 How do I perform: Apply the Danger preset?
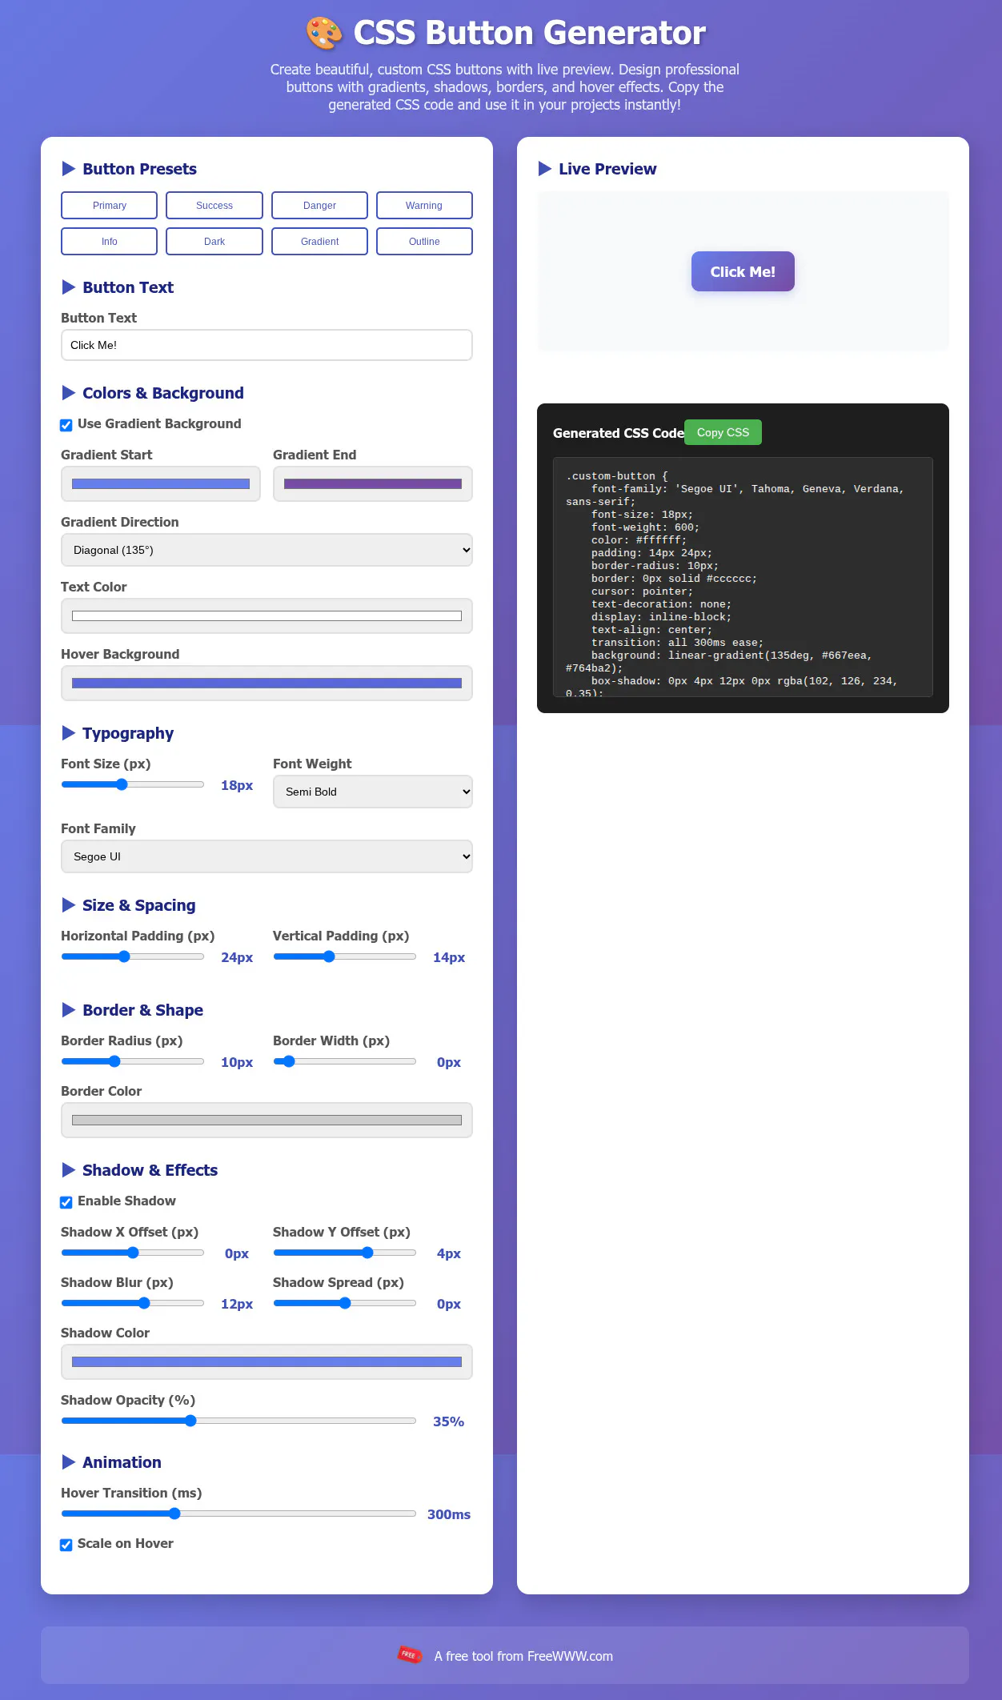(319, 205)
